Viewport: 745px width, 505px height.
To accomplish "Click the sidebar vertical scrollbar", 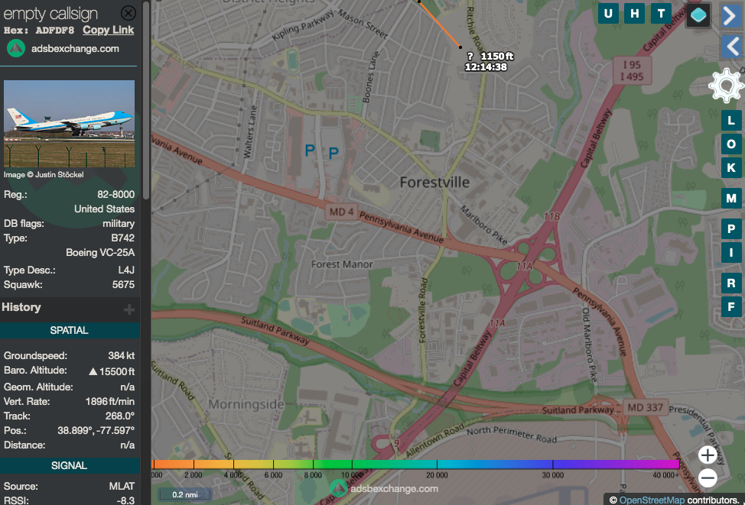I will pyautogui.click(x=146, y=99).
